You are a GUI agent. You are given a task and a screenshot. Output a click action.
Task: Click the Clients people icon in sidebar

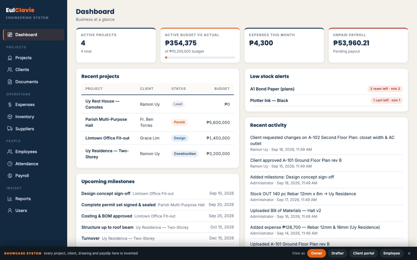(x=10, y=70)
